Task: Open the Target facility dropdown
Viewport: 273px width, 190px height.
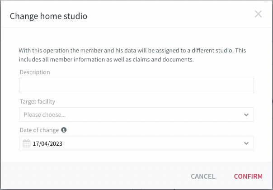Action: [136, 114]
